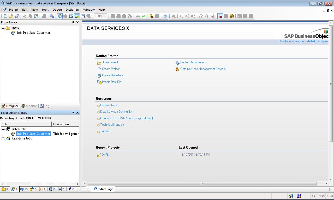Select the DWBI project folder
The height and width of the screenshot is (200, 334).
pyautogui.click(x=15, y=28)
